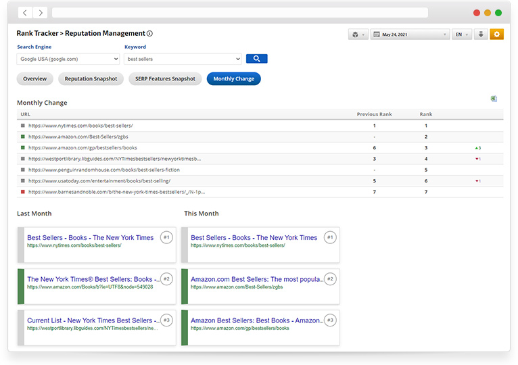Expand the EN language dropdown
Image resolution: width=518 pixels, height=365 pixels.
point(461,34)
